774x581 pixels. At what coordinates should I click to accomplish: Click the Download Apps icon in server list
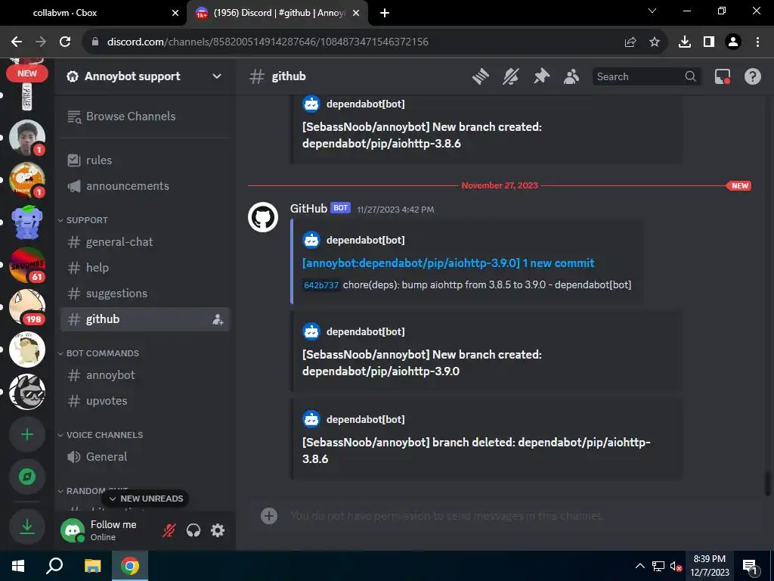(27, 527)
